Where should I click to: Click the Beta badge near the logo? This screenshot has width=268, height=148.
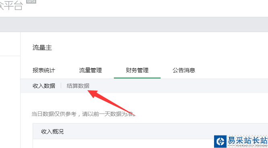31,1
